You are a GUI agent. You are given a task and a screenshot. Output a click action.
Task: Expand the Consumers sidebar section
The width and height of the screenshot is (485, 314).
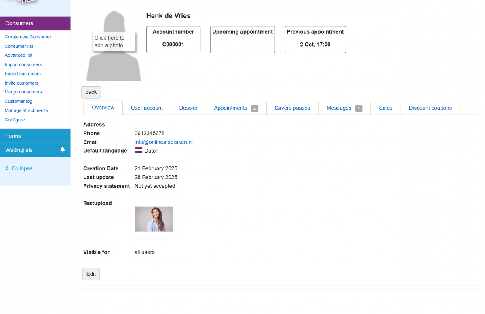pos(35,23)
